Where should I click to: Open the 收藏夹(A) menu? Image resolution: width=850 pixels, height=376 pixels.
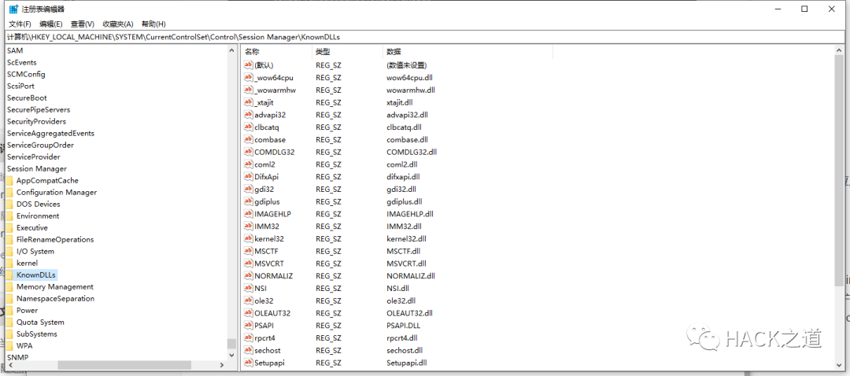[117, 24]
